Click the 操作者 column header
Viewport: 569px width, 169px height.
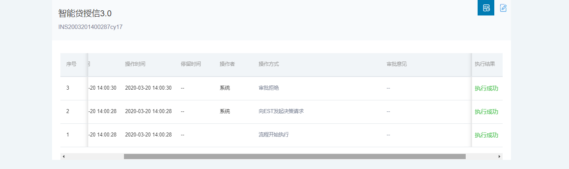tap(227, 64)
